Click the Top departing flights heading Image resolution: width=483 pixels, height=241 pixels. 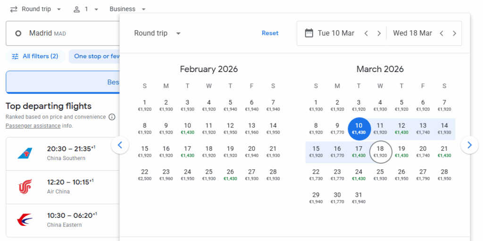coord(49,106)
